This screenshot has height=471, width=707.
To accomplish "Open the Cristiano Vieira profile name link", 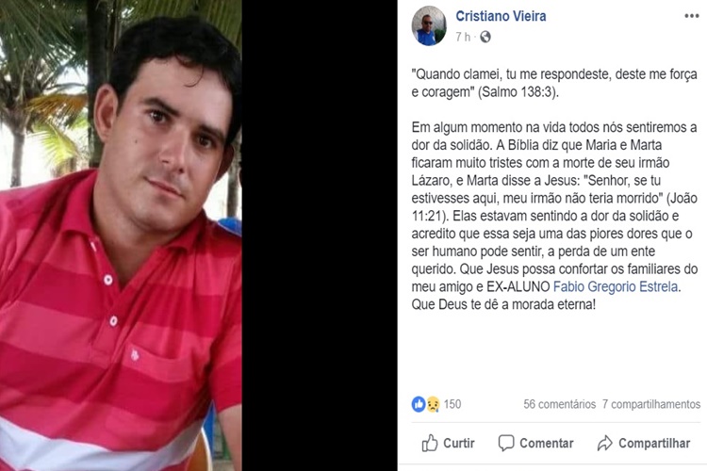I will point(501,16).
